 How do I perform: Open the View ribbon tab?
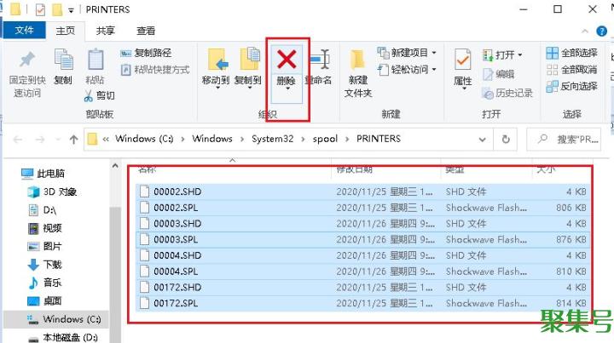(x=146, y=30)
